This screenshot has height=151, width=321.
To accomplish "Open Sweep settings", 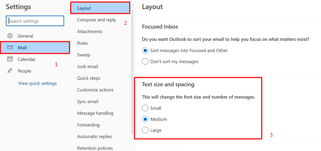I will 84,55.
